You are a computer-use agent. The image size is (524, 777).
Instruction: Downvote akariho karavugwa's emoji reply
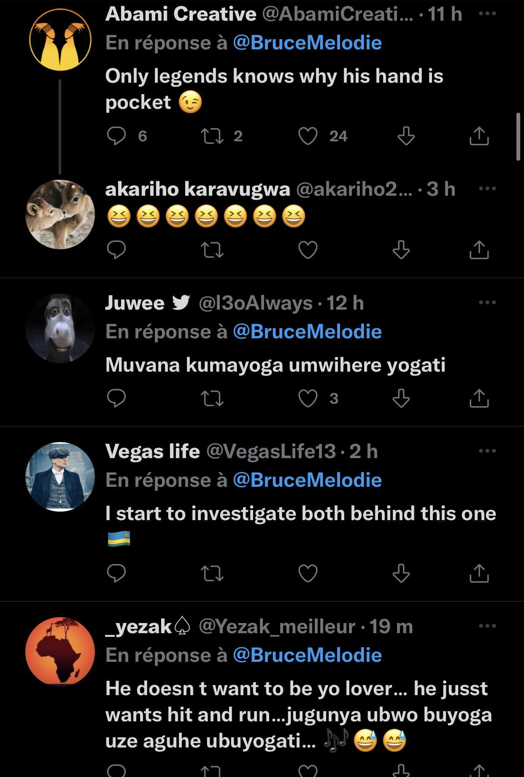point(401,250)
